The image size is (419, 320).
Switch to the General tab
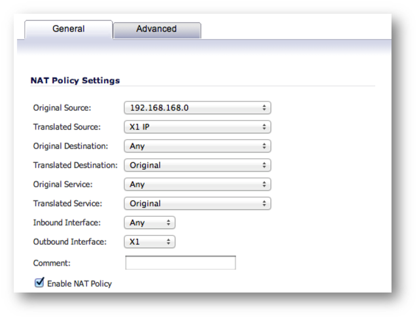coord(68,29)
